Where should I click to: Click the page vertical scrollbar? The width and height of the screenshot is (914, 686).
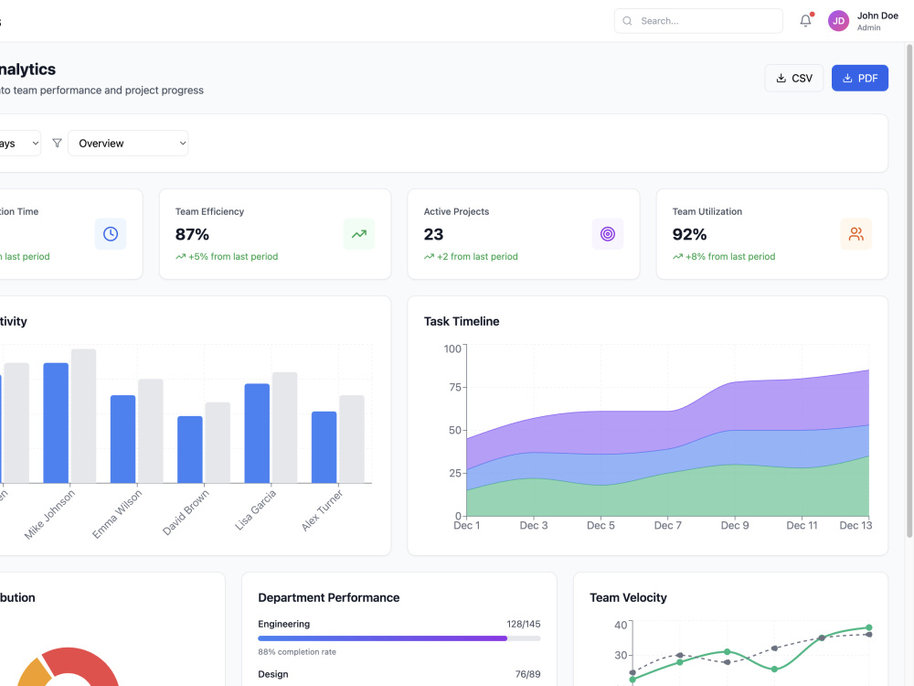point(909,292)
